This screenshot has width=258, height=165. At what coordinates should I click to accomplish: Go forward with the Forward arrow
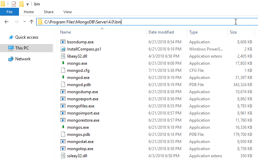point(17,22)
